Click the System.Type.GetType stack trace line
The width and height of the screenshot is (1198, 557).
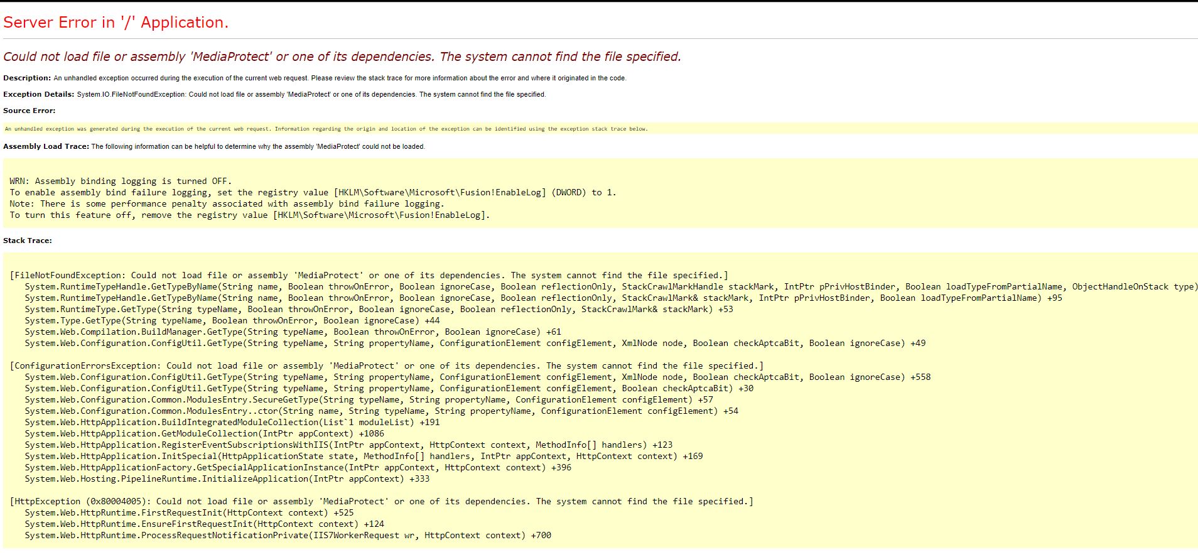click(232, 320)
